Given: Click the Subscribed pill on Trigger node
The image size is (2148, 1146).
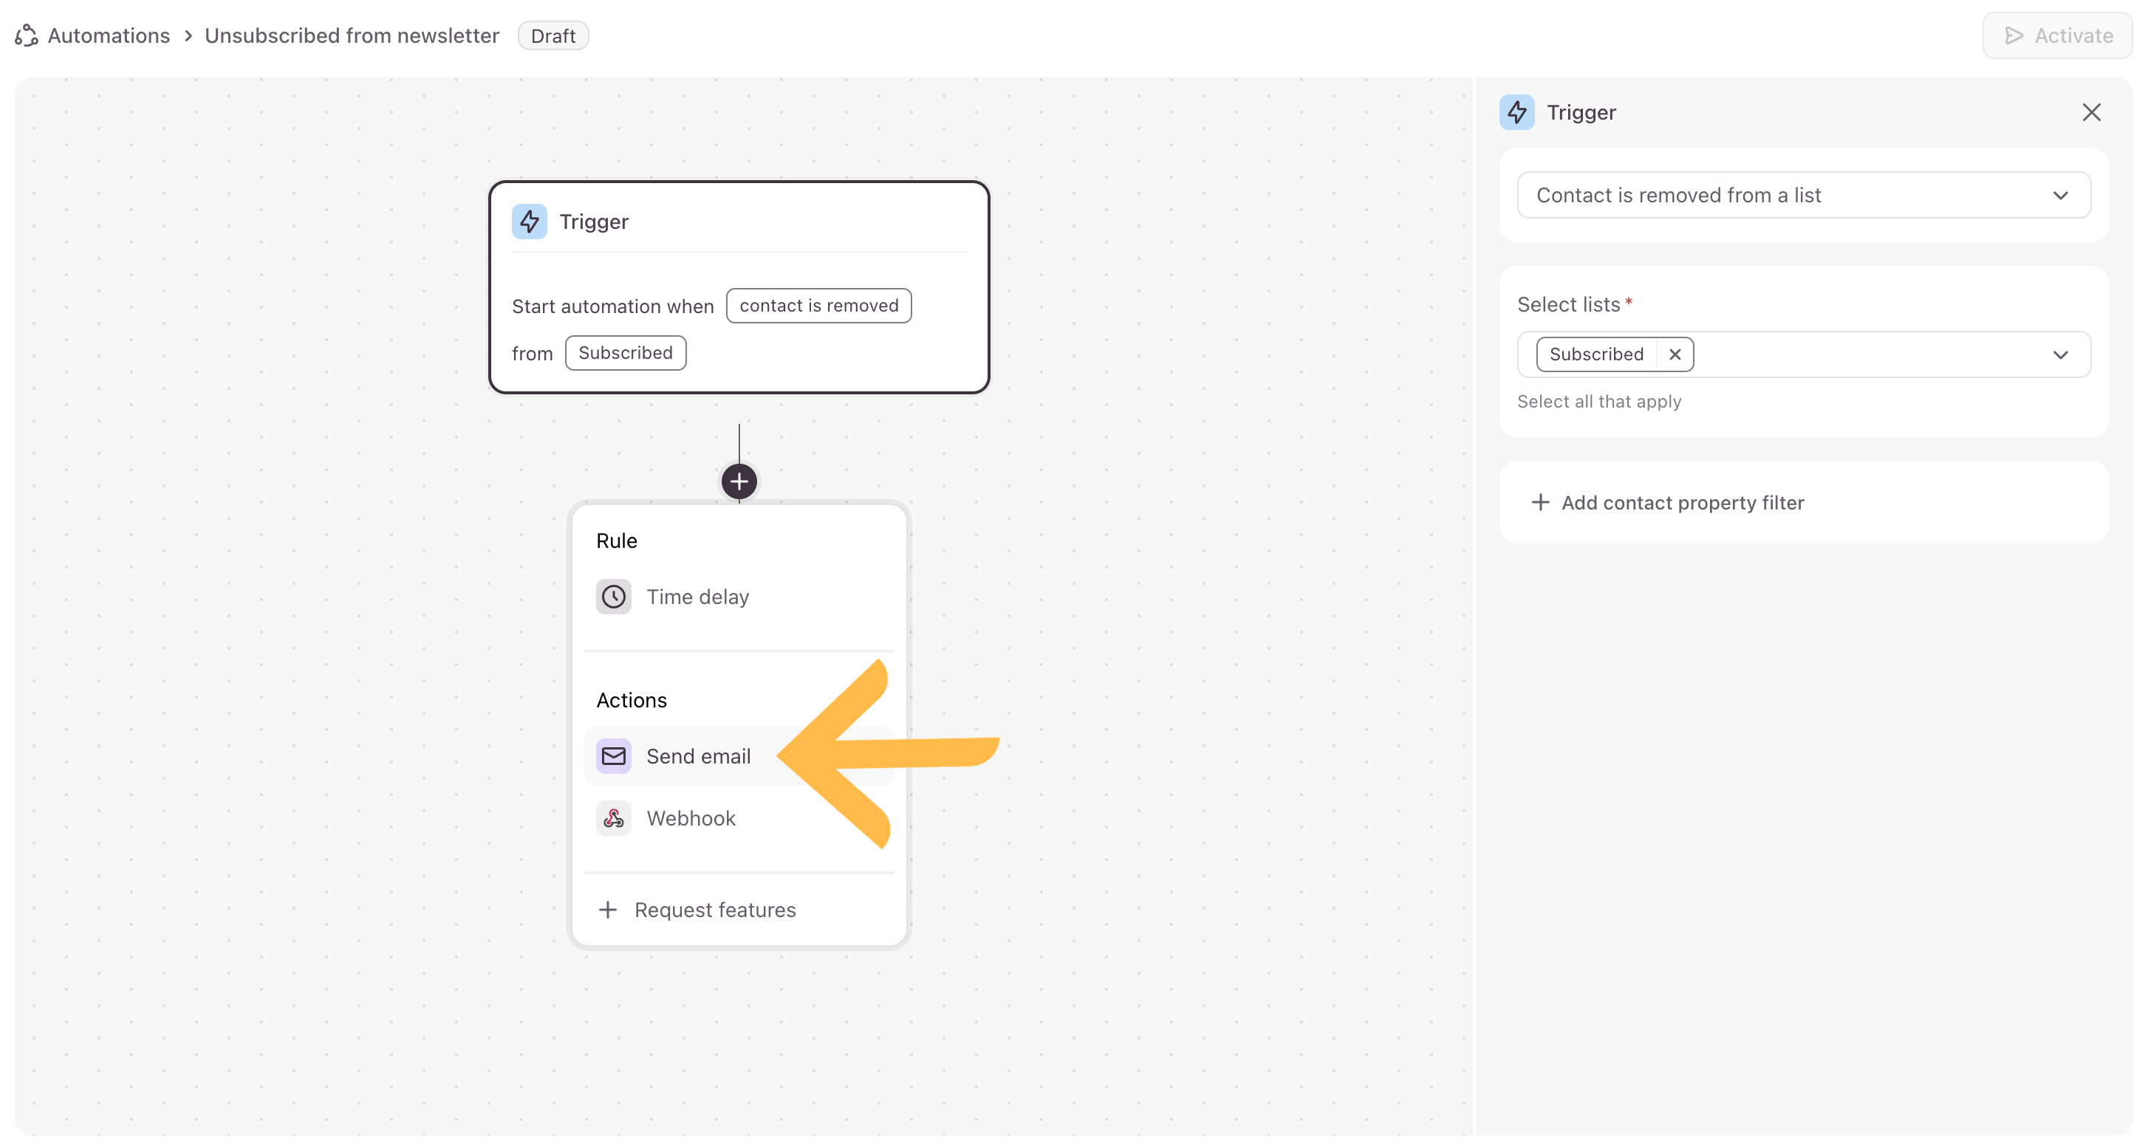Looking at the screenshot, I should pos(626,352).
